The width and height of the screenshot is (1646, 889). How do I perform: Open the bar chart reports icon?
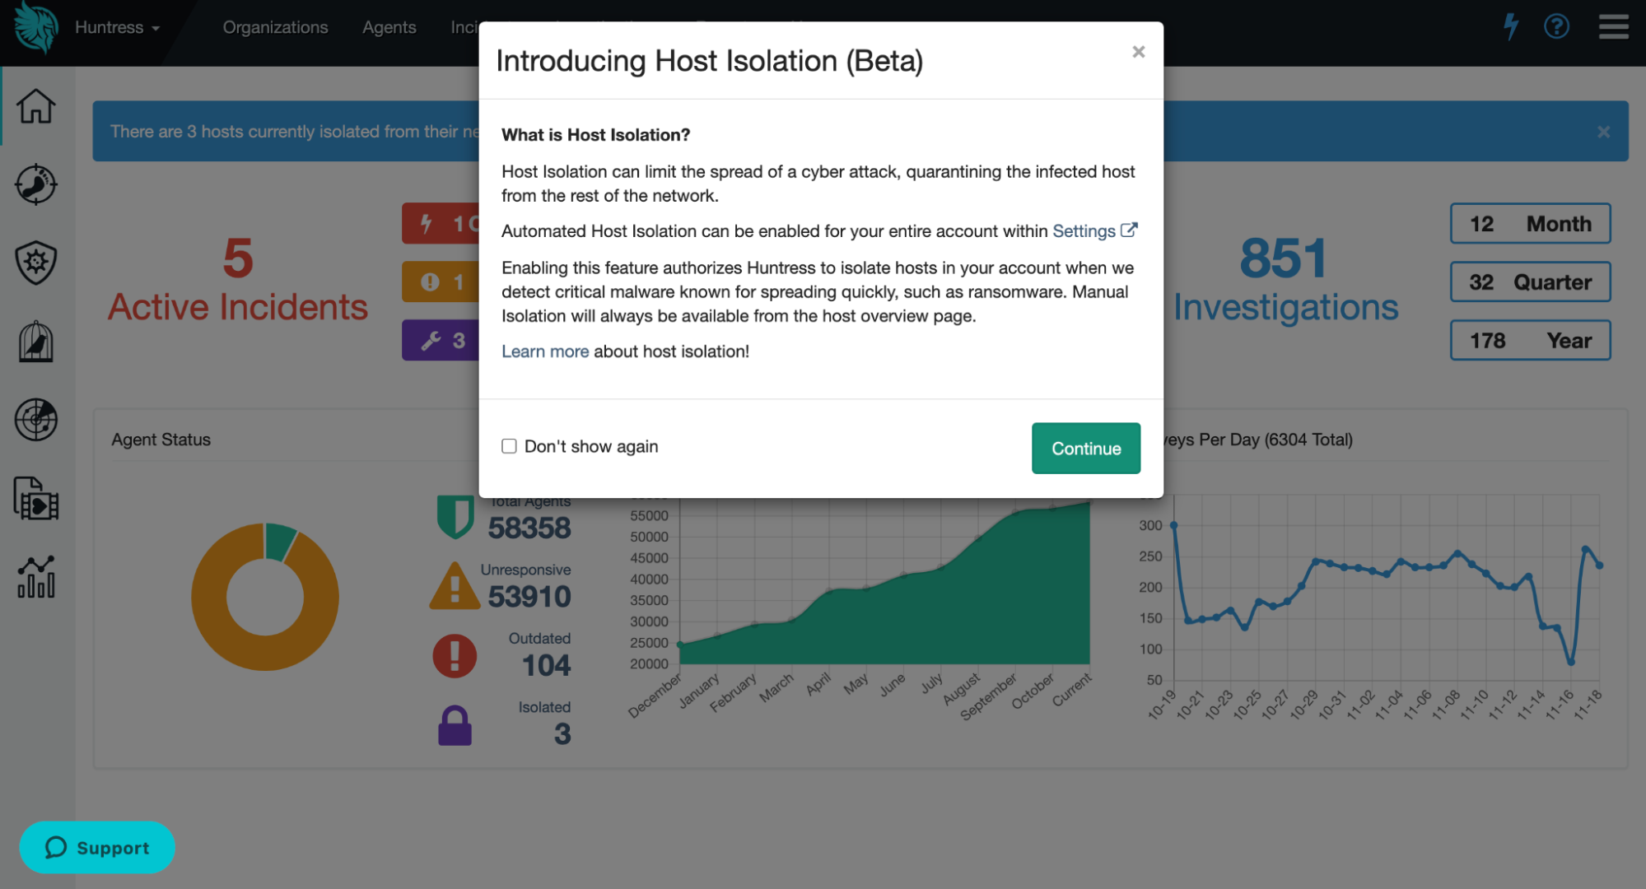point(36,576)
